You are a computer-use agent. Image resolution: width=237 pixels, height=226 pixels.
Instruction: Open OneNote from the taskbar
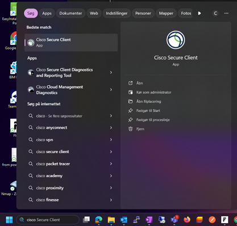pos(149,220)
